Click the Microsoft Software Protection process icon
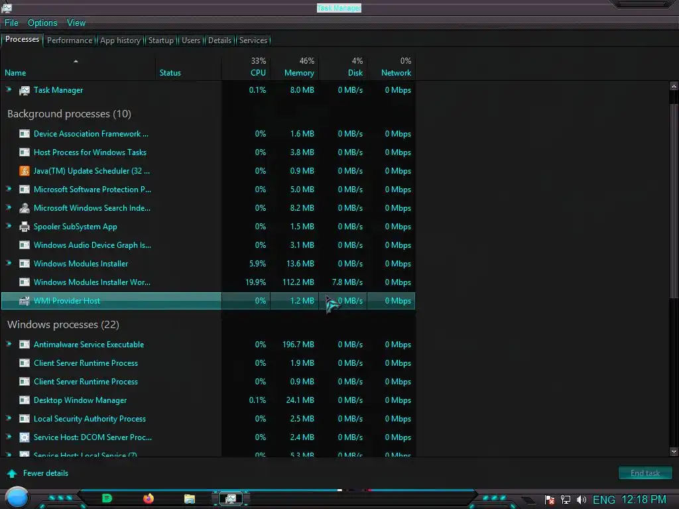Viewport: 679px width, 509px height. [x=25, y=190]
